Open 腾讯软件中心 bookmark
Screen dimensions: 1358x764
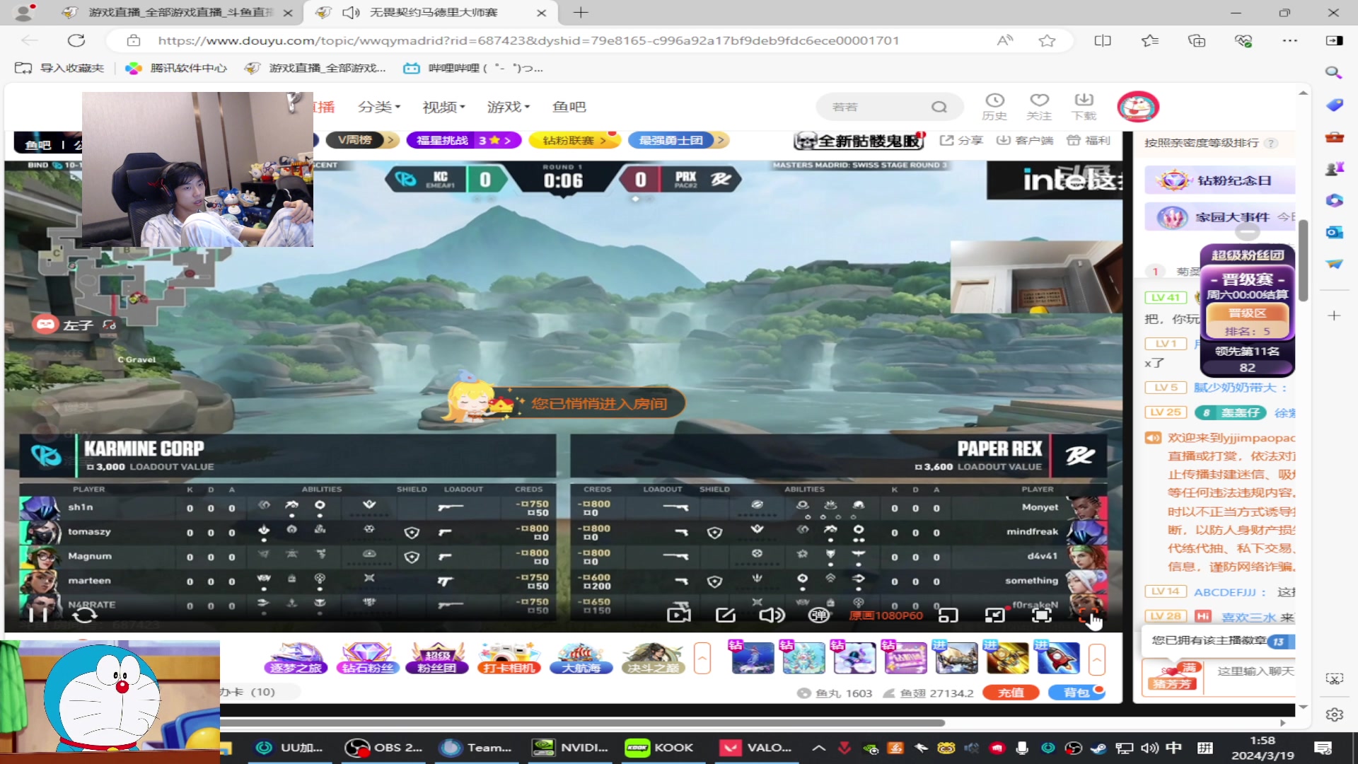pyautogui.click(x=176, y=68)
